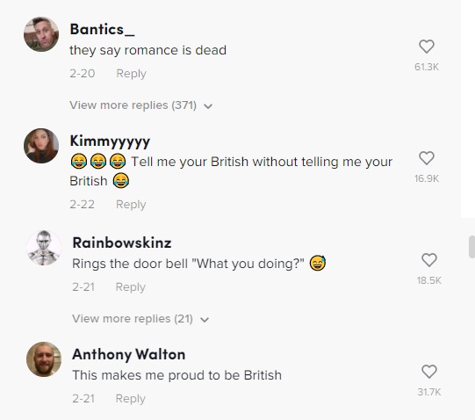Like the Bantics_ comment with heart icon
Image resolution: width=475 pixels, height=420 pixels.
tap(427, 47)
